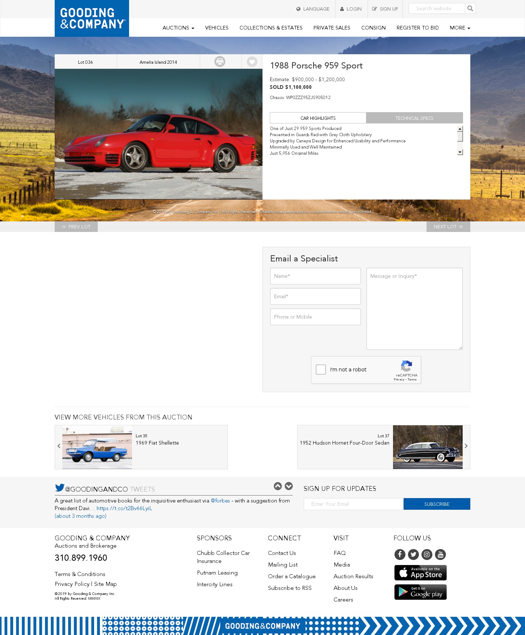This screenshot has width=525, height=635.
Task: Select the Car Highlights tab
Action: (x=318, y=118)
